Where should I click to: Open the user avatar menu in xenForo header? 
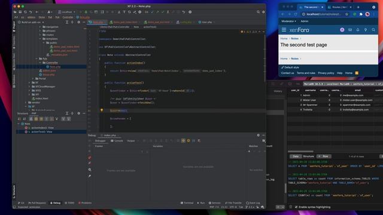coord(342,30)
